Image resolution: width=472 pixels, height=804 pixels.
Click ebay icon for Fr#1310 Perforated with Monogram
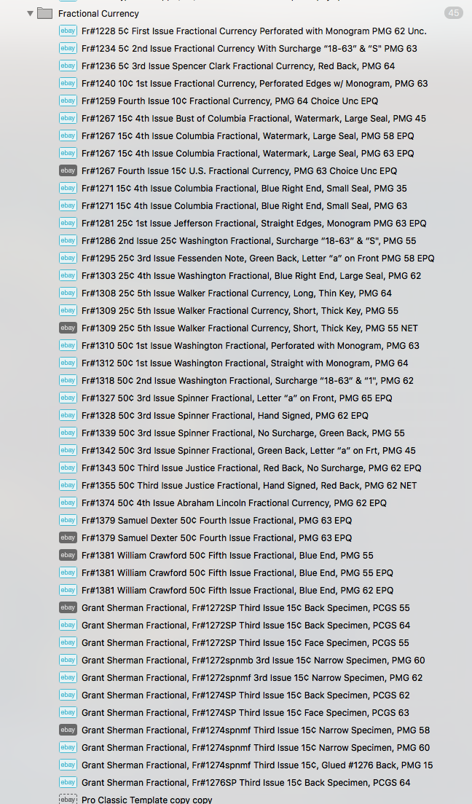(x=68, y=345)
